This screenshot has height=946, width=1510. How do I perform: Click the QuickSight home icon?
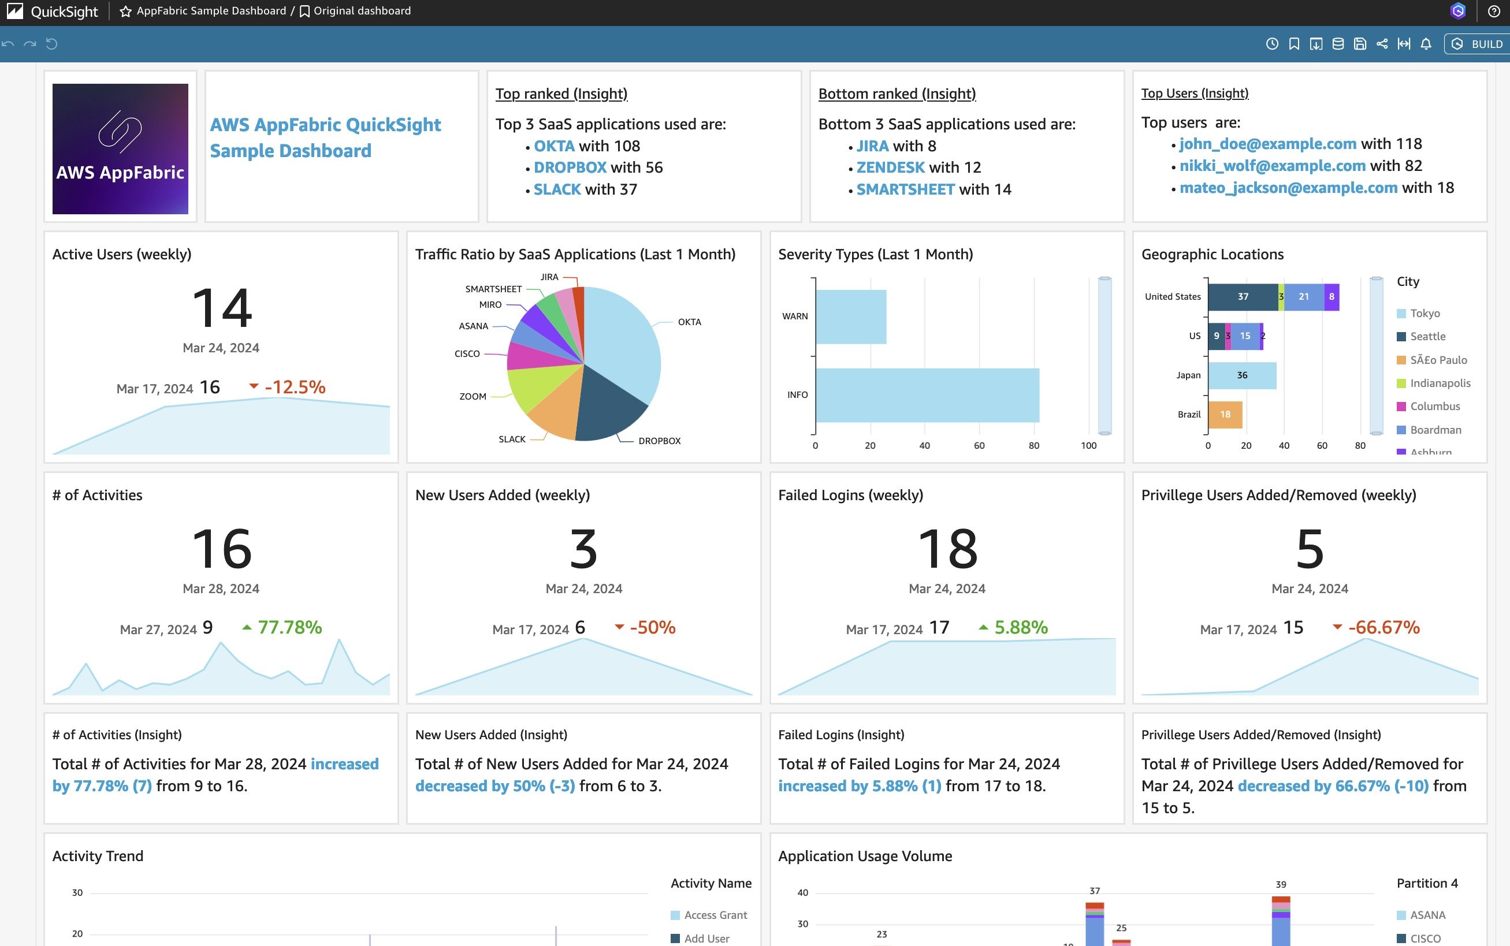tap(15, 11)
